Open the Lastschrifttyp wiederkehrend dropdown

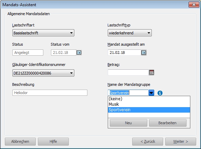pyautogui.click(x=130, y=33)
